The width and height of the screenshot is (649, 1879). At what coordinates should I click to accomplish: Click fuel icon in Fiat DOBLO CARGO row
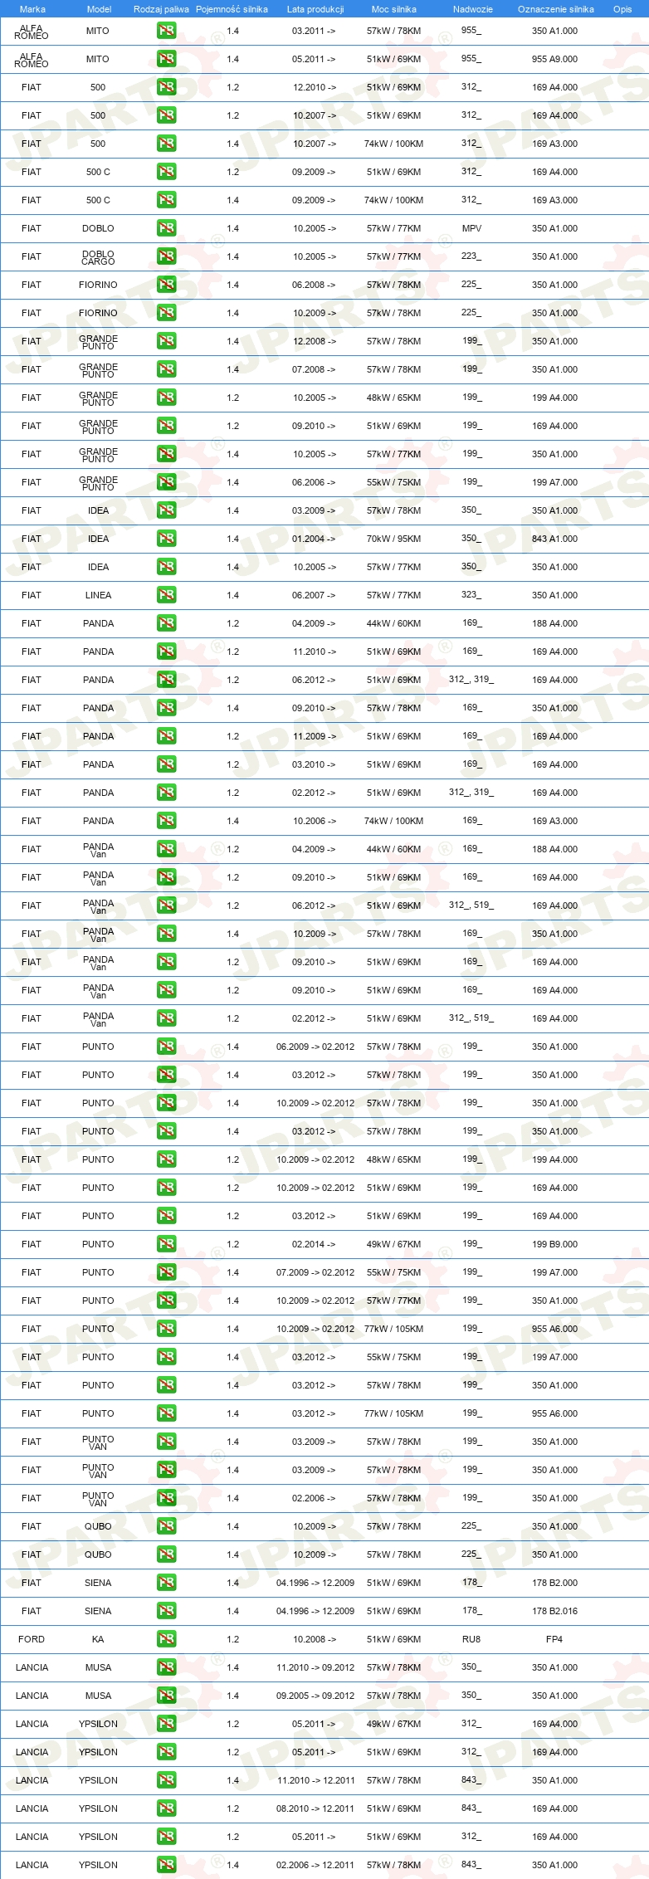click(x=166, y=256)
